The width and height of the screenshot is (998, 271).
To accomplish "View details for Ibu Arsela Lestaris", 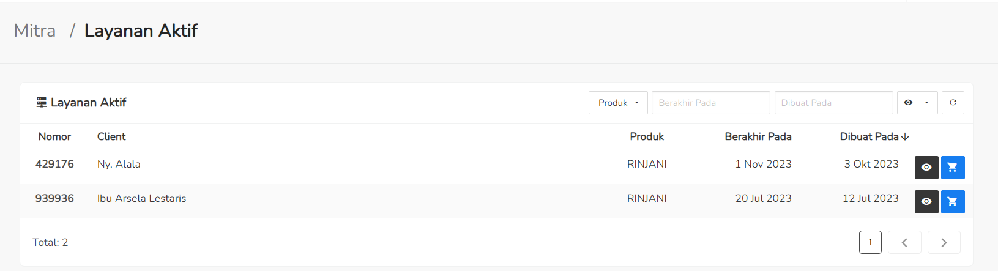I will (x=926, y=202).
